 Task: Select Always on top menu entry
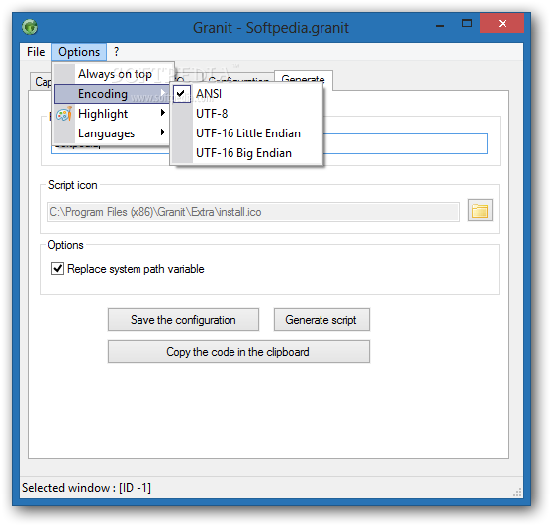(x=115, y=74)
